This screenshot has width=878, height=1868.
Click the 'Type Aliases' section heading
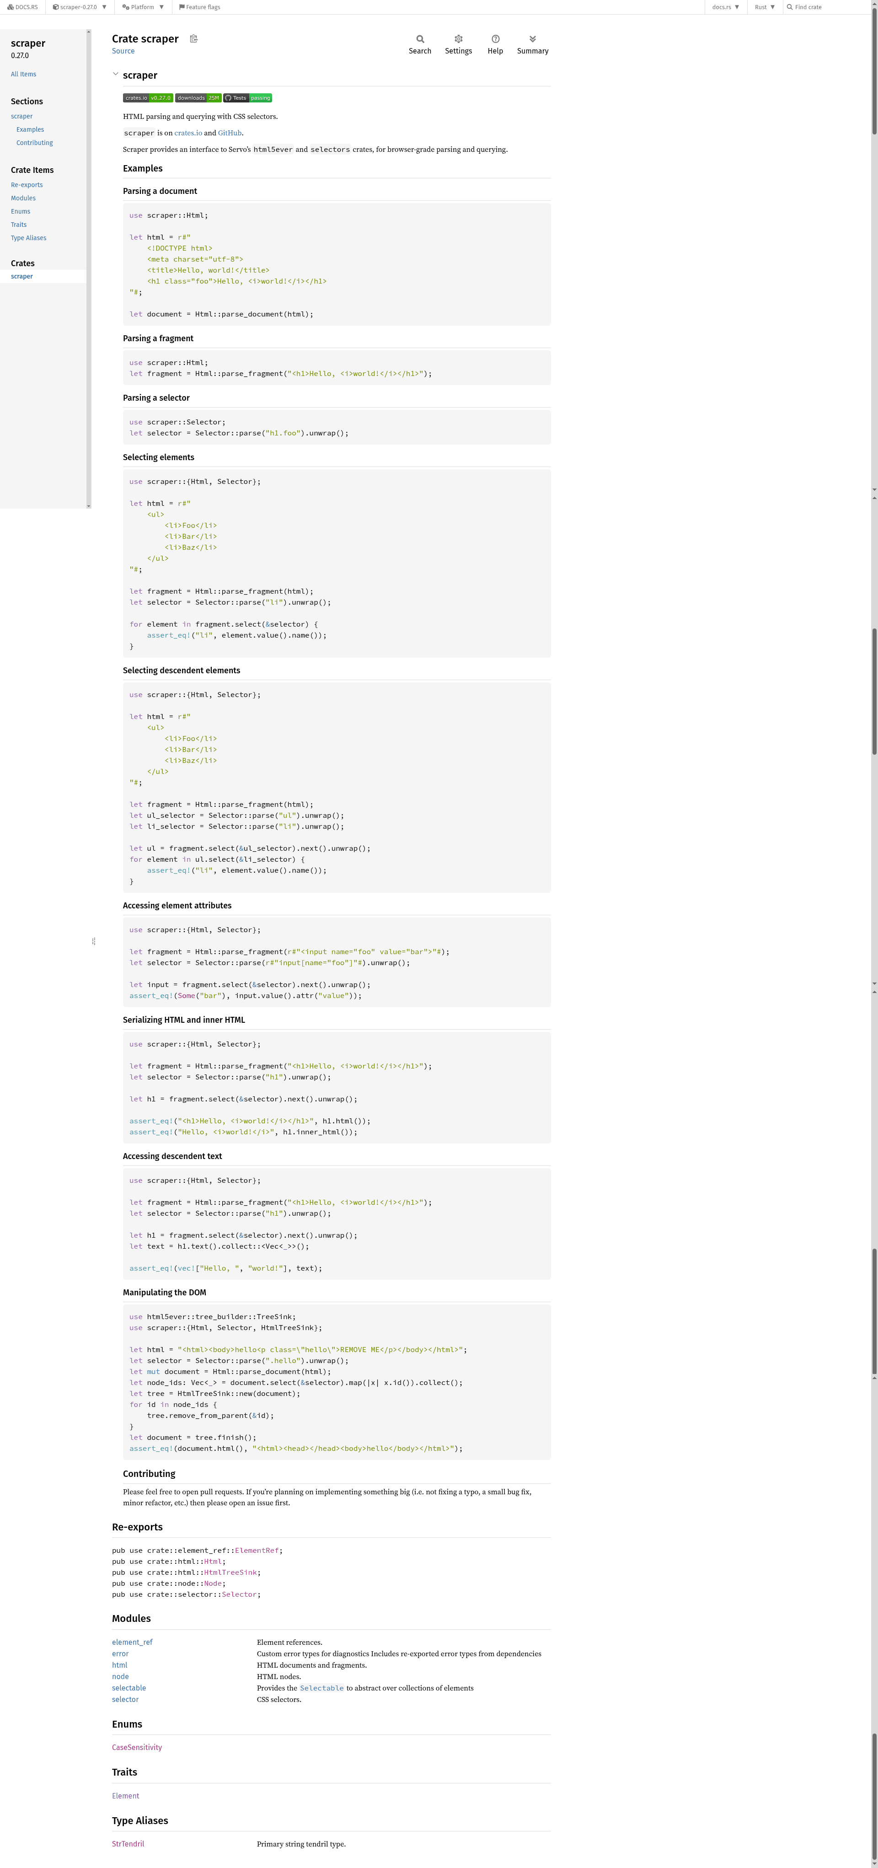tap(140, 1821)
